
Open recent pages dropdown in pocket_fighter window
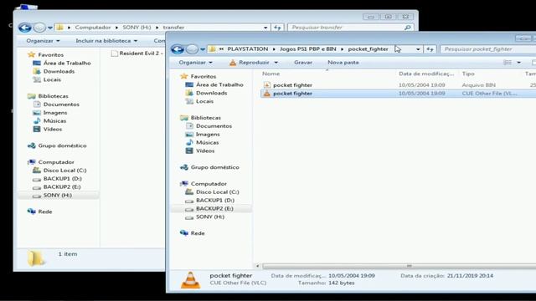click(x=203, y=49)
